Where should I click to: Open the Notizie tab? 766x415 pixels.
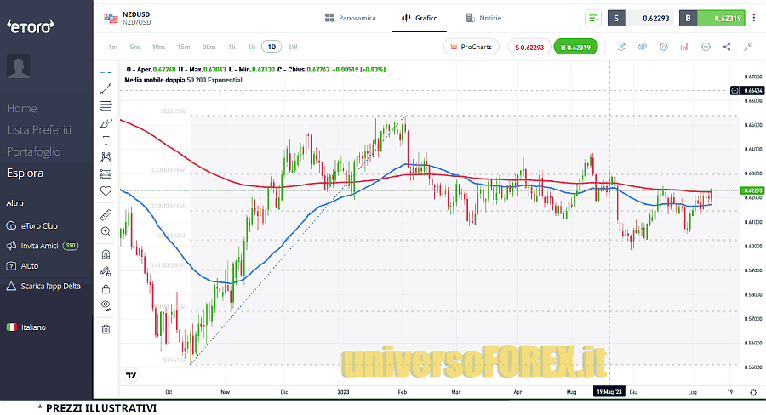pyautogui.click(x=483, y=18)
